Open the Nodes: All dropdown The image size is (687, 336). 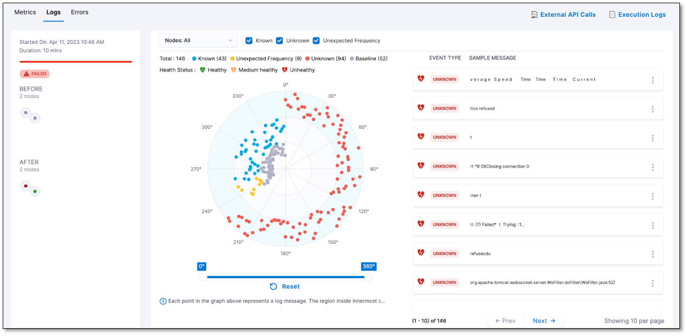198,41
